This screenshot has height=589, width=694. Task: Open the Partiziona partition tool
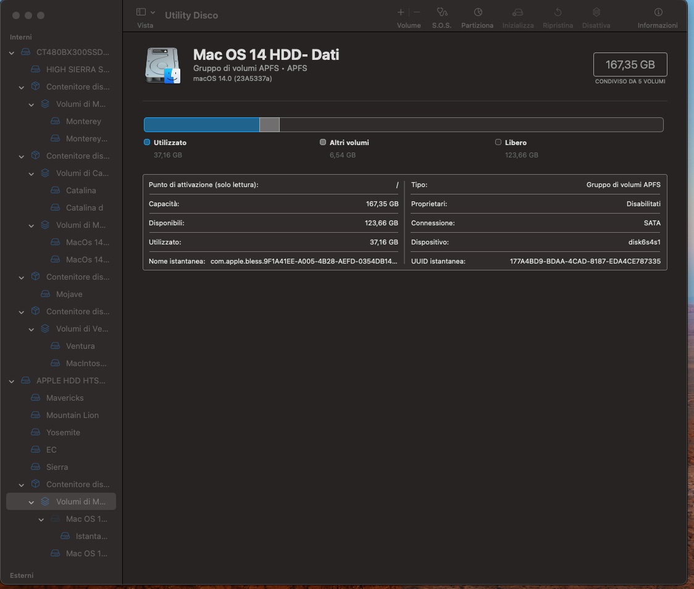[x=477, y=12]
